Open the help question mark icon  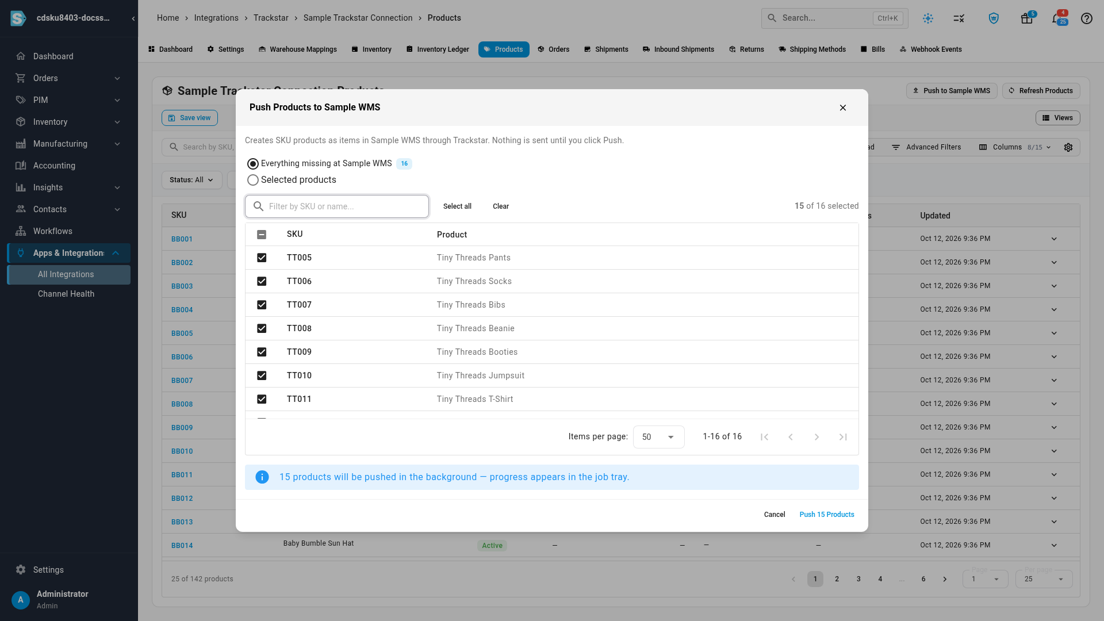[x=1086, y=18]
